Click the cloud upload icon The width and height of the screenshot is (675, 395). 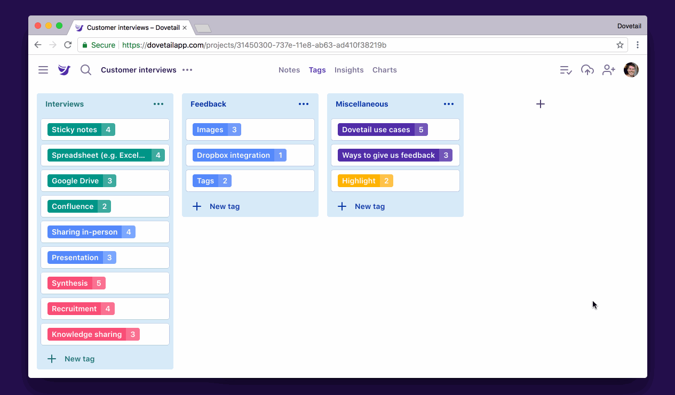(x=587, y=70)
